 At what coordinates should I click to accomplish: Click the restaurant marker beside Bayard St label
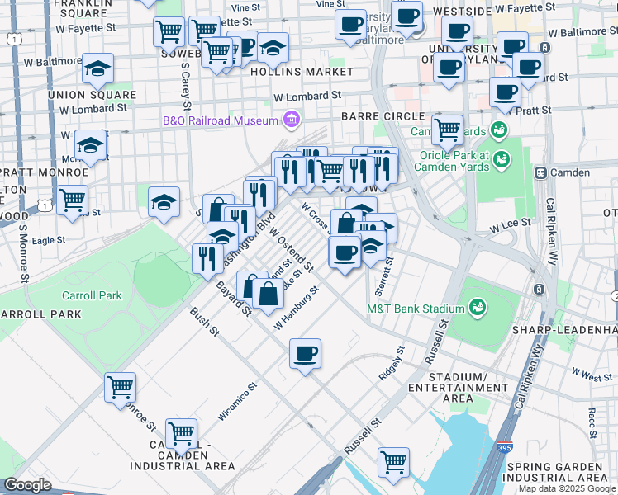[207, 257]
